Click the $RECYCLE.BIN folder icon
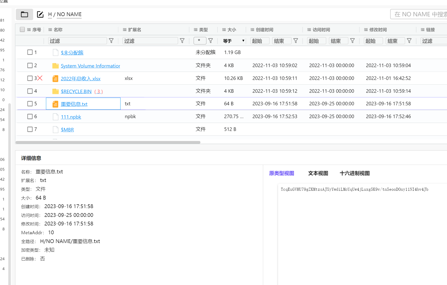The image size is (447, 285). coord(55,91)
